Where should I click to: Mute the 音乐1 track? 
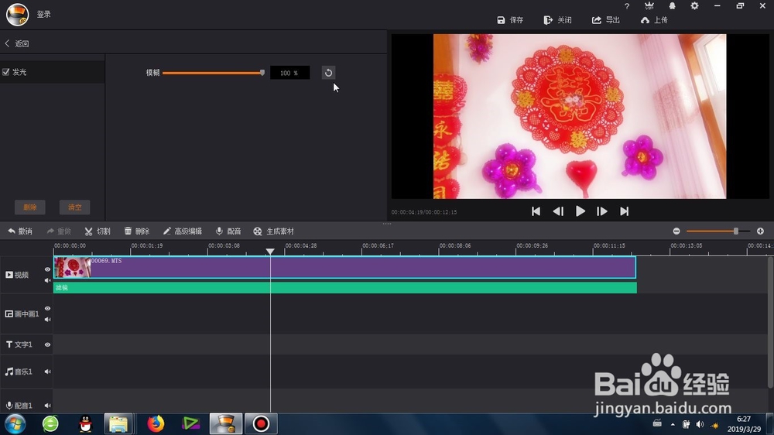[47, 372]
